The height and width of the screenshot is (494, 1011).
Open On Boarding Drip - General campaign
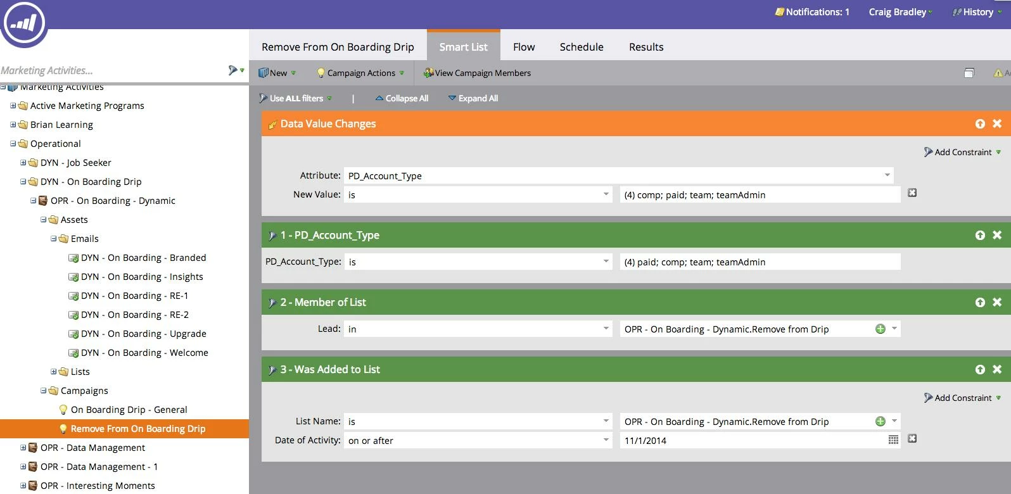[123, 410]
